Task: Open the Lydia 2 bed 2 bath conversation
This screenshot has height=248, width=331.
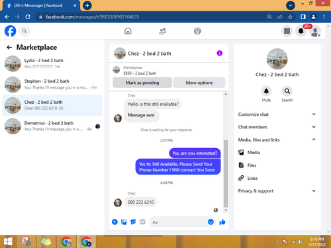Action: click(x=52, y=63)
